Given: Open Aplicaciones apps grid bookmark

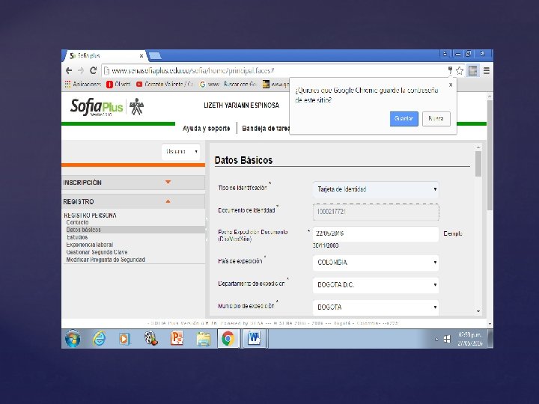Looking at the screenshot, I should coord(83,84).
